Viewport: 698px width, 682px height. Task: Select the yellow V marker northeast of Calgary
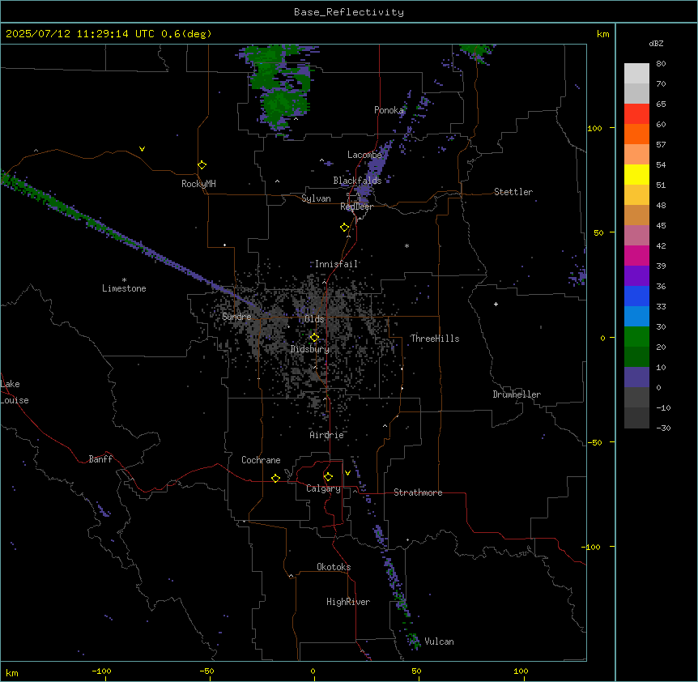point(347,473)
